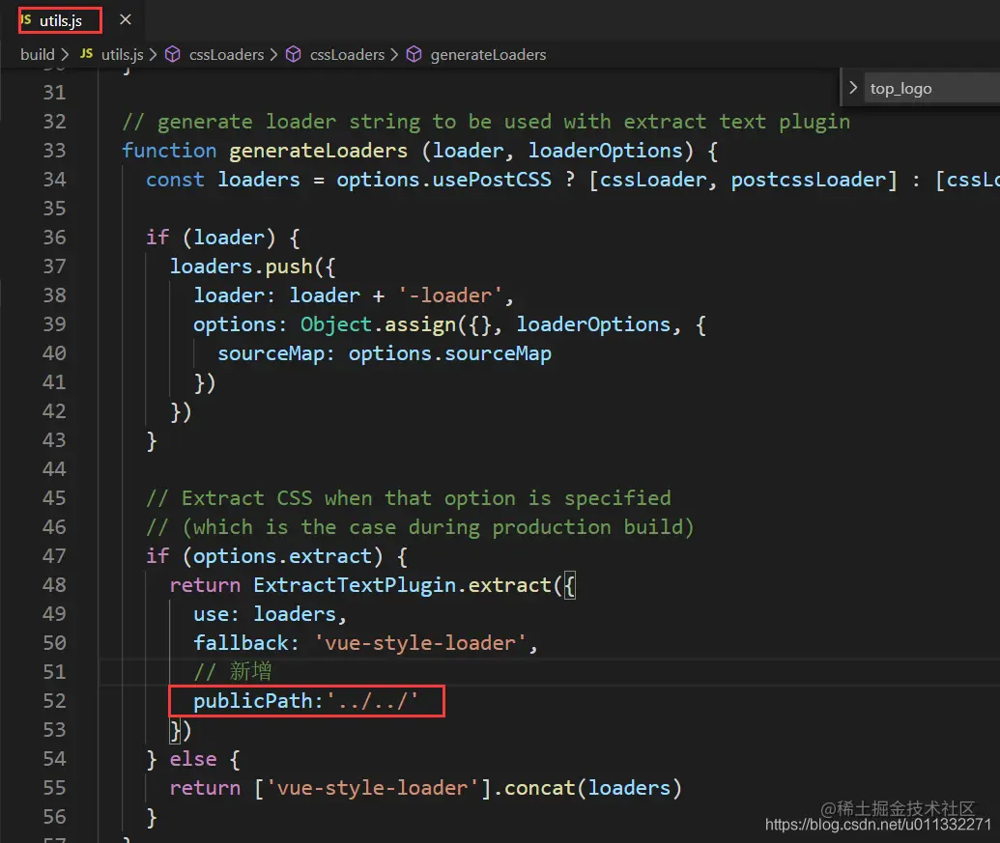Image resolution: width=1000 pixels, height=843 pixels.
Task: Click the fallback key on line 50
Action: [x=241, y=643]
